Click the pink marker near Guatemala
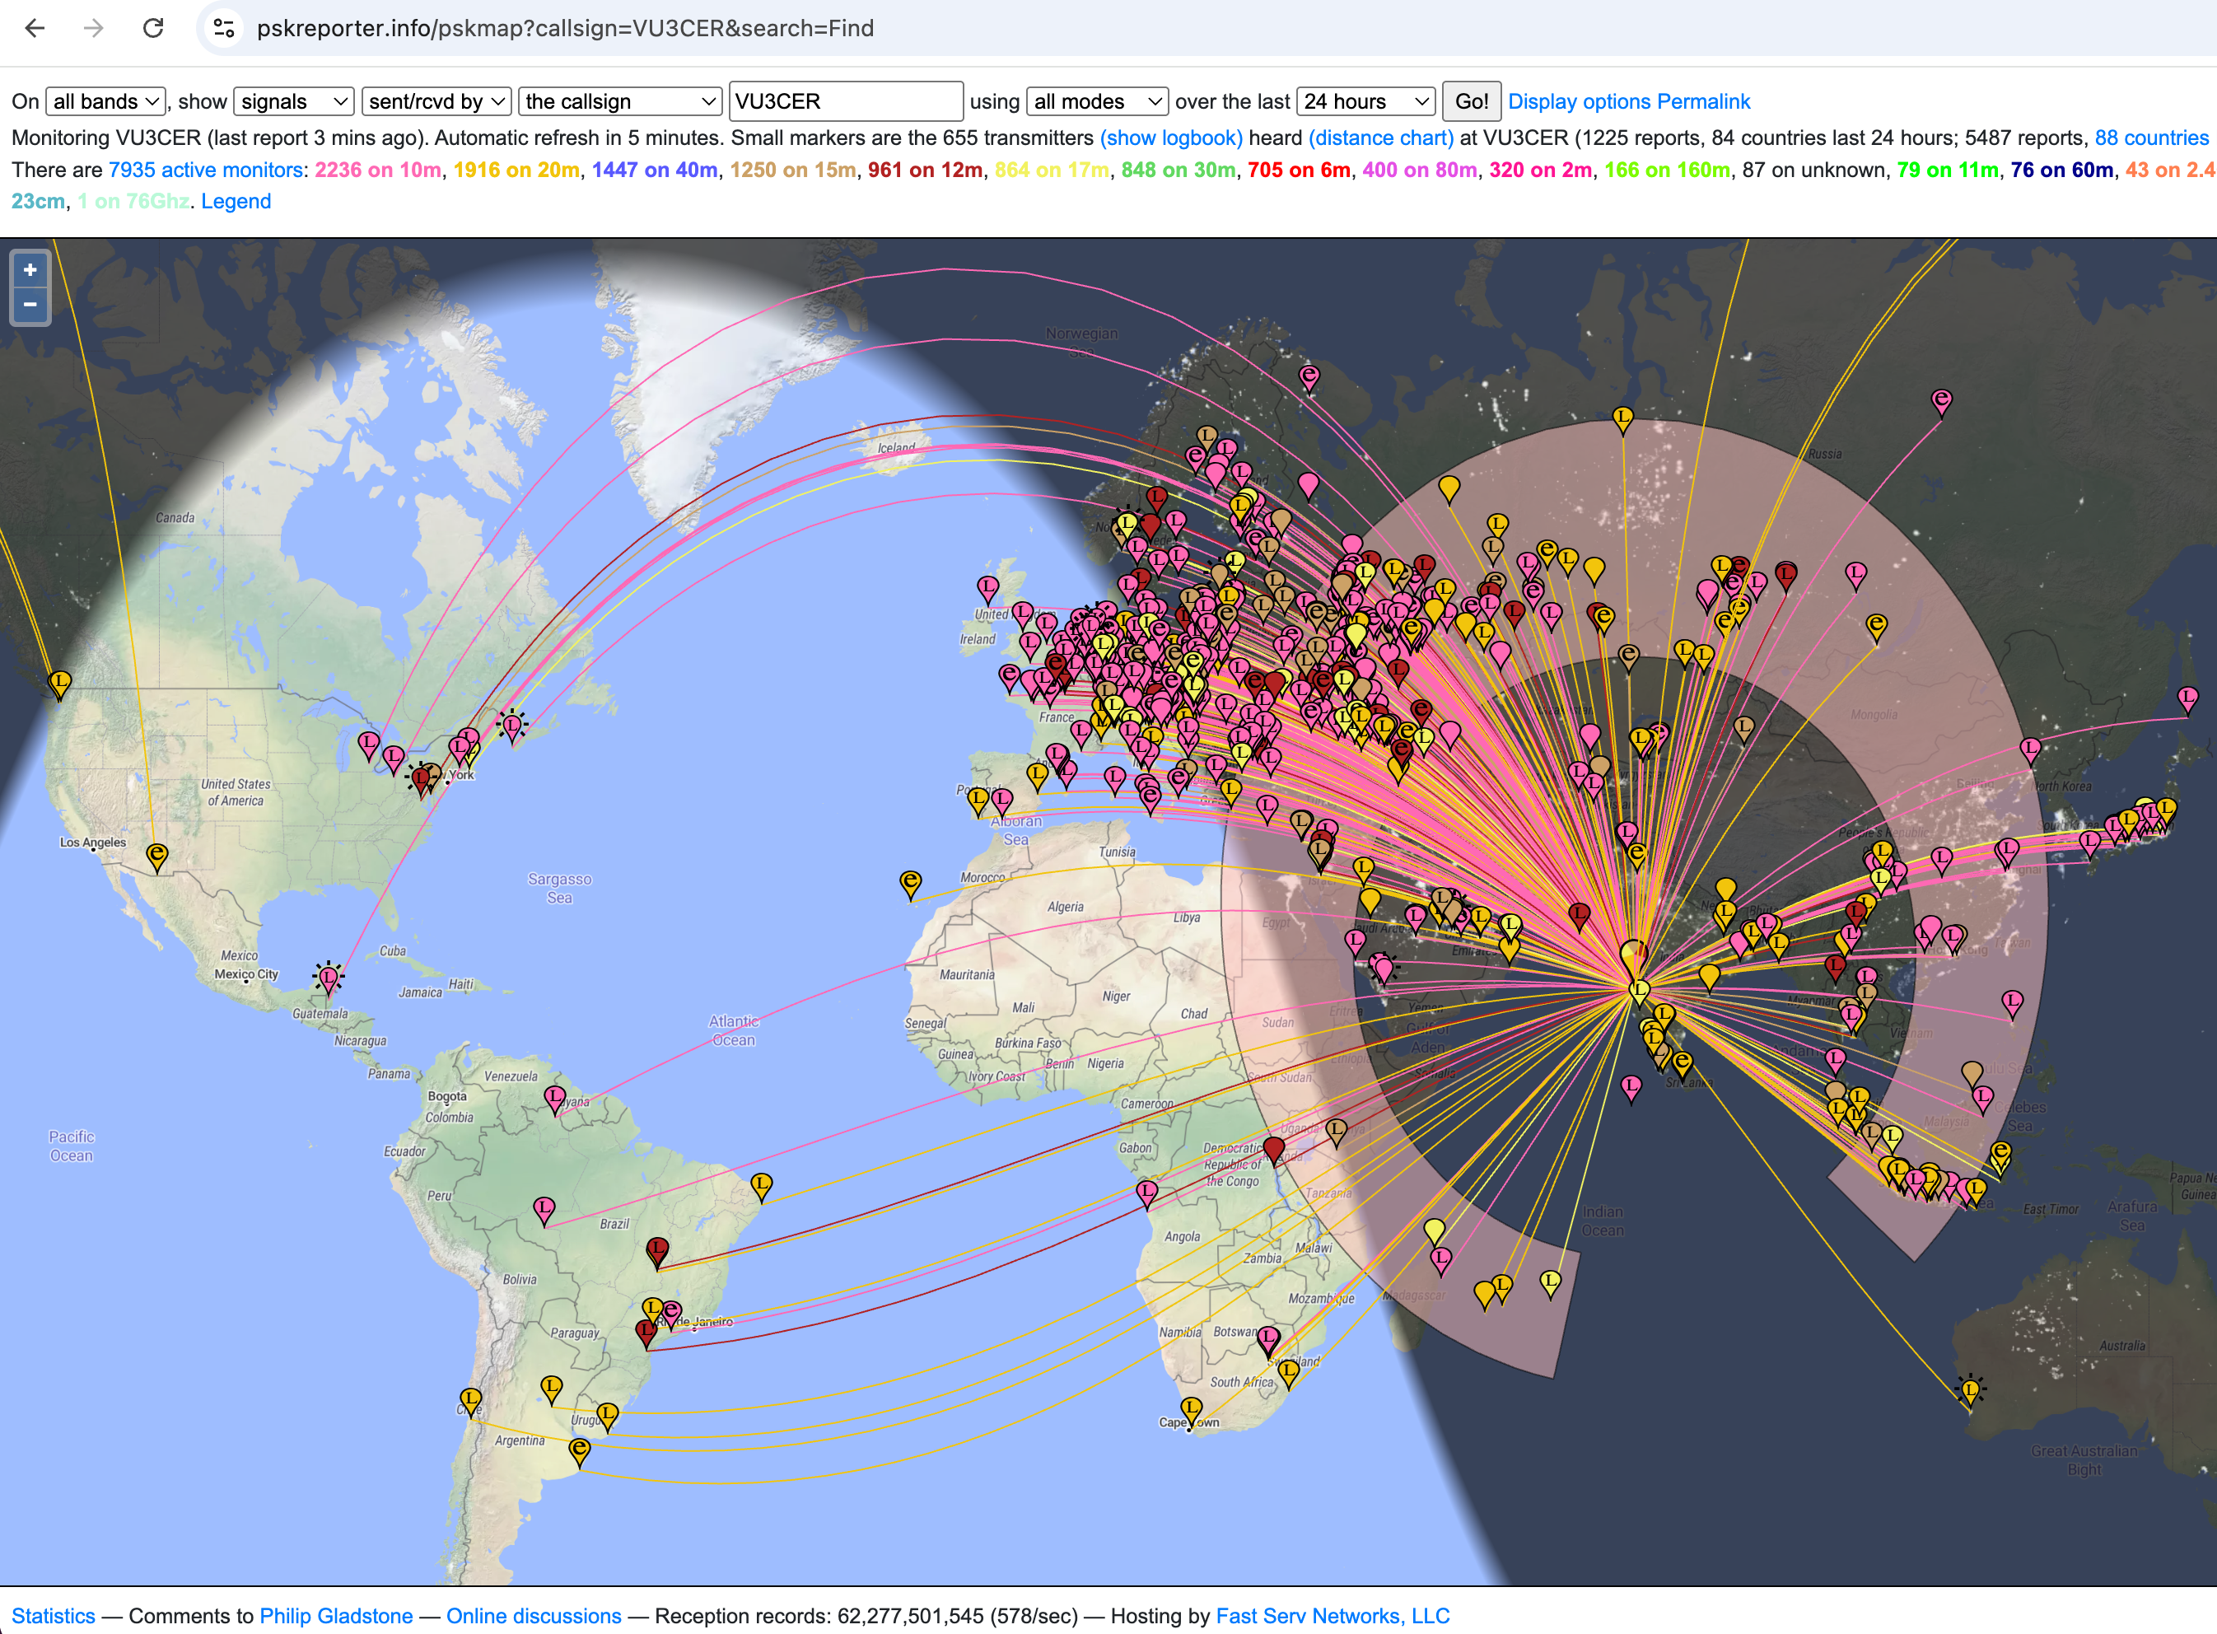Image resolution: width=2217 pixels, height=1634 pixels. click(329, 978)
